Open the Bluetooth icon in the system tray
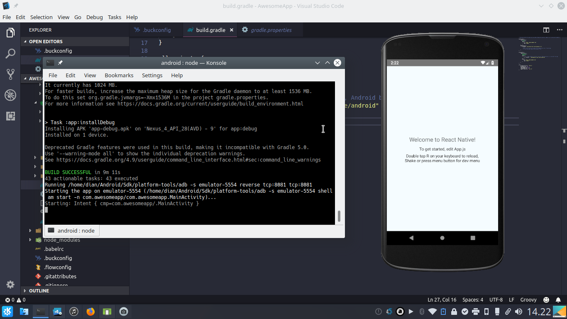This screenshot has width=567, height=319. 423,311
